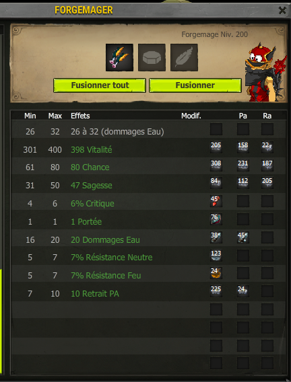
Task: Click the Effets column header
Action: point(80,116)
